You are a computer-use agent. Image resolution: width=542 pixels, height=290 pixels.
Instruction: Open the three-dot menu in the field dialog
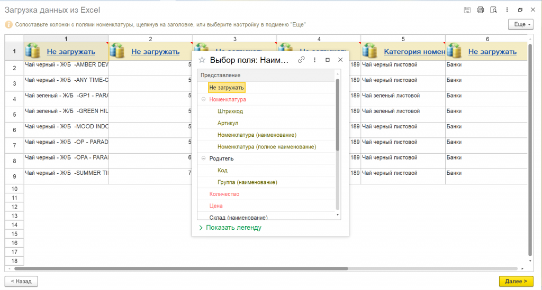coord(314,60)
